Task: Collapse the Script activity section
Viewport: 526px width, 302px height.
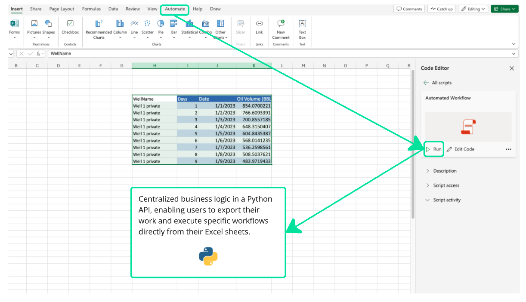Action: click(446, 200)
